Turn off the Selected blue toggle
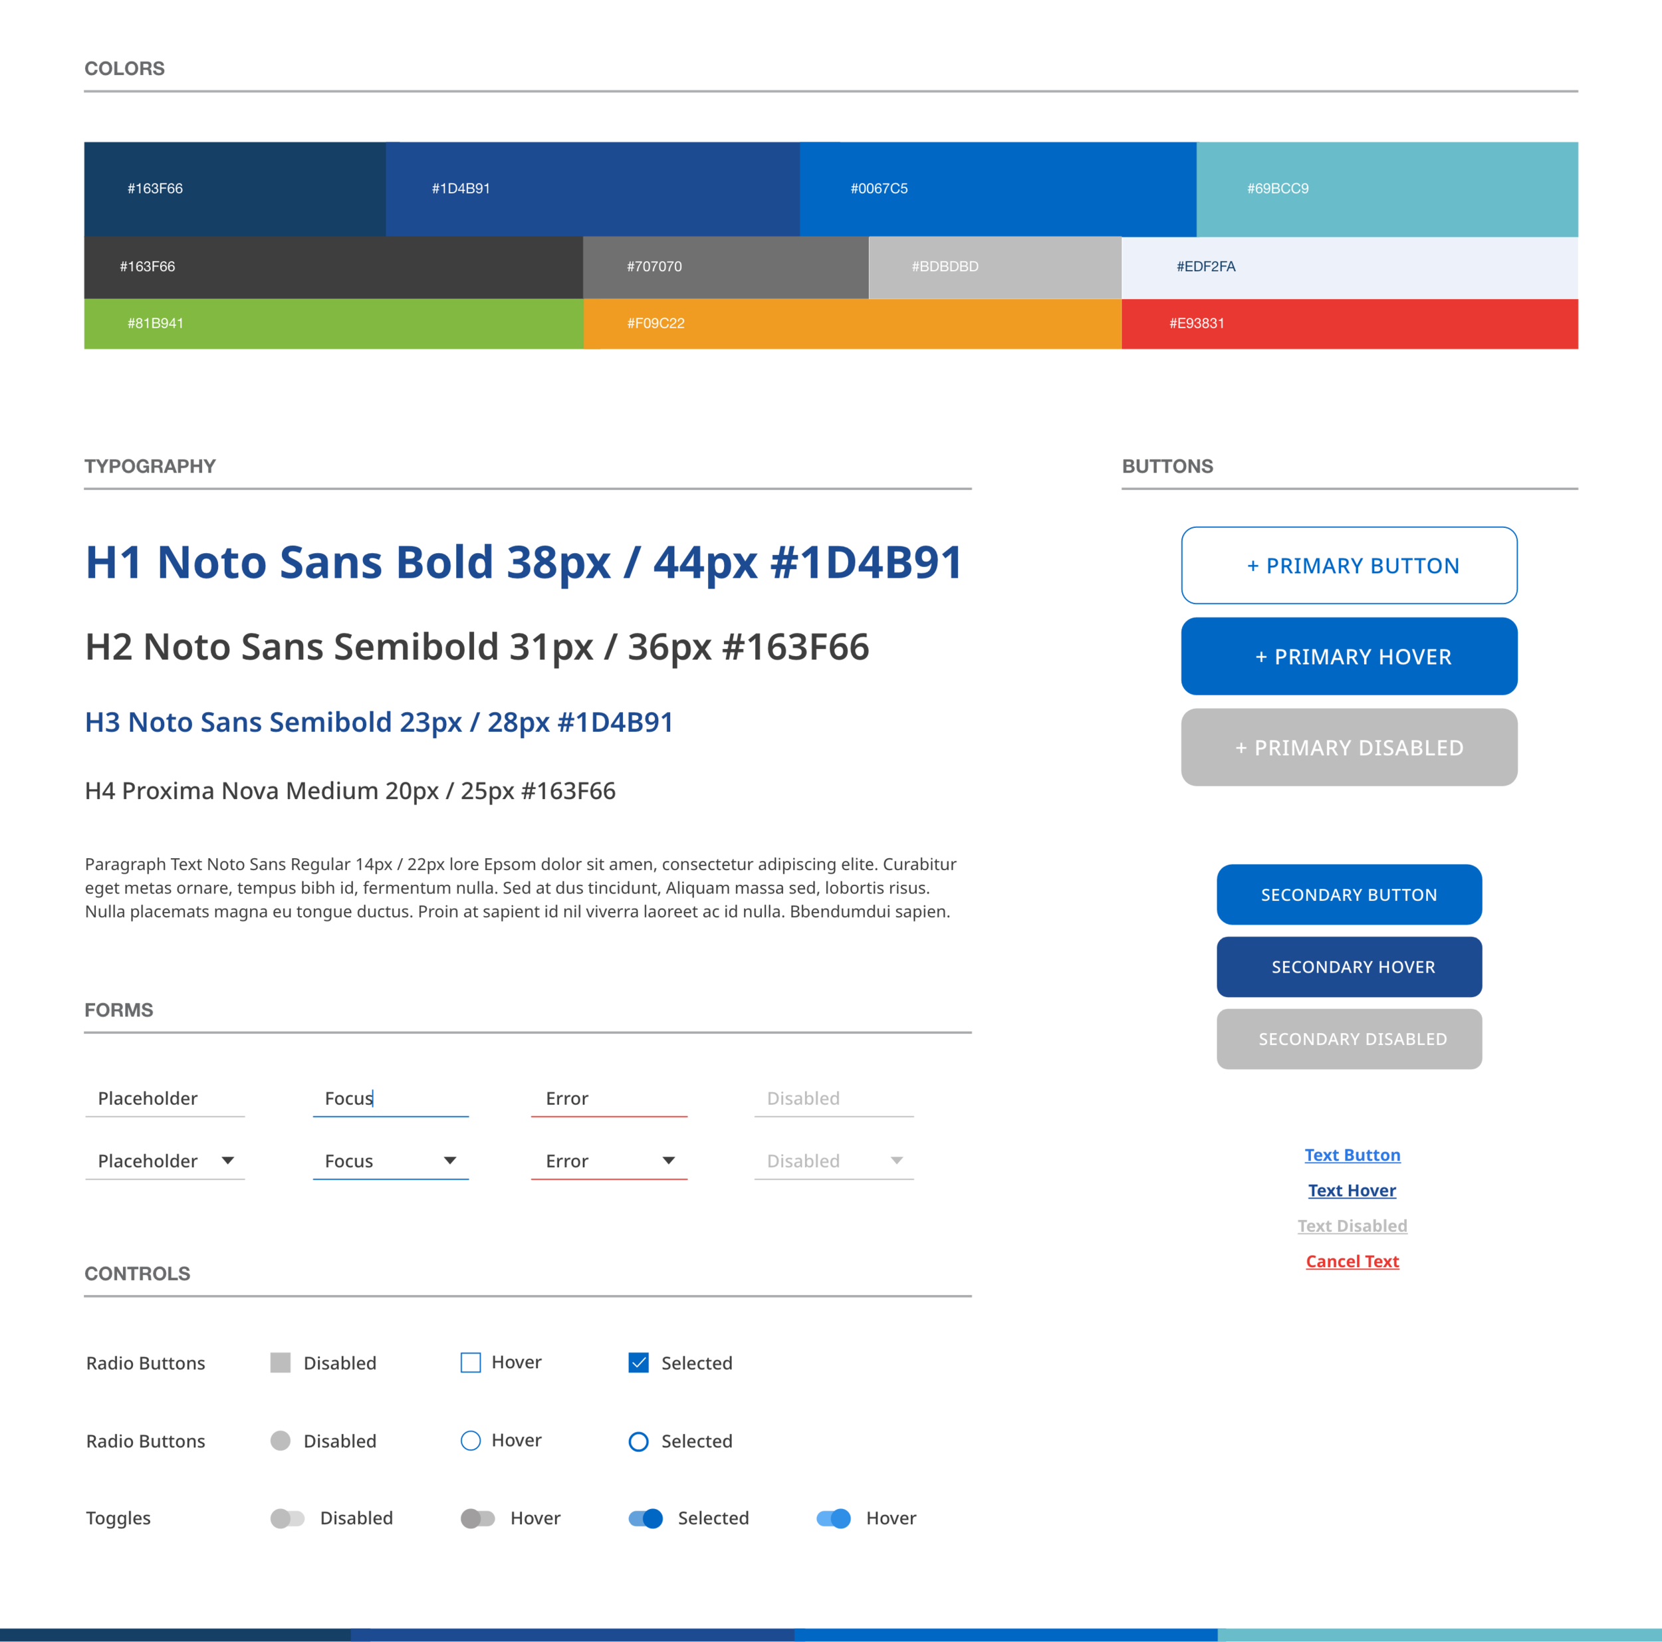Image resolution: width=1662 pixels, height=1642 pixels. 645,1518
